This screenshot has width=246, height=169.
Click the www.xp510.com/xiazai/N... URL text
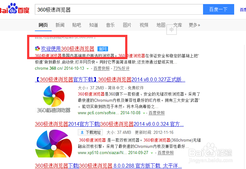[102, 153]
